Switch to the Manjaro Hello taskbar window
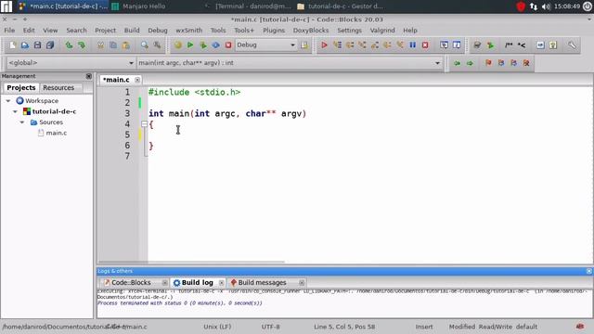594x334 pixels. (144, 6)
